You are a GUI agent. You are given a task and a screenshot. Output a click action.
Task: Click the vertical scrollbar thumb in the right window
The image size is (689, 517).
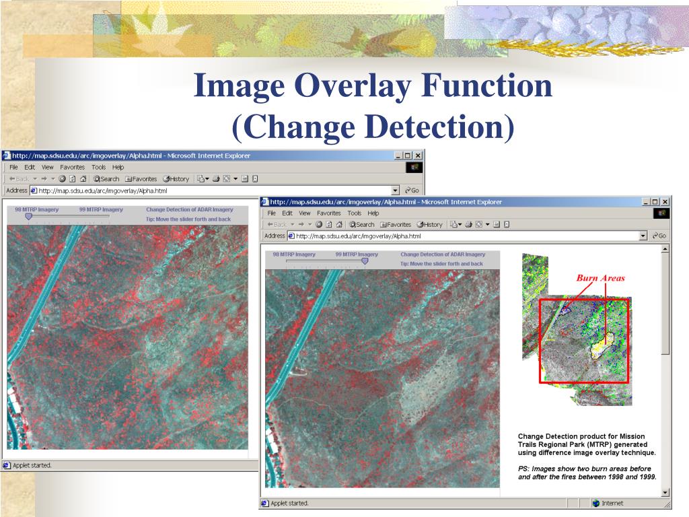[665, 304]
